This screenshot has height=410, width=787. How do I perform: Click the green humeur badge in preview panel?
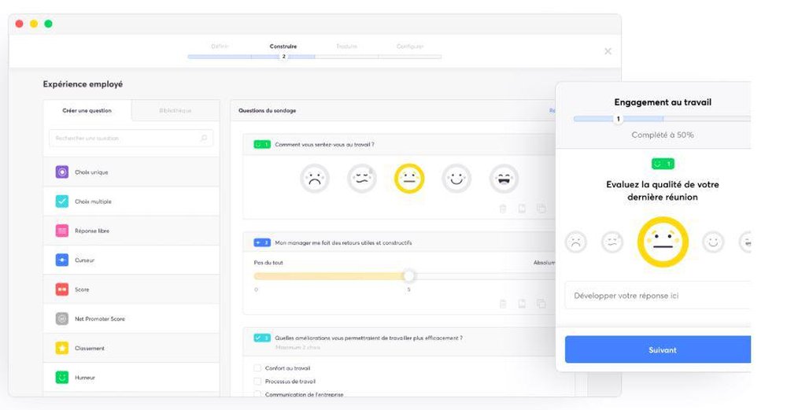tap(663, 164)
